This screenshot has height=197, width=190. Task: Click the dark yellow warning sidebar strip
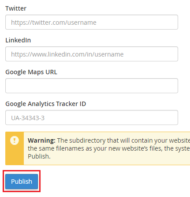point(15,148)
